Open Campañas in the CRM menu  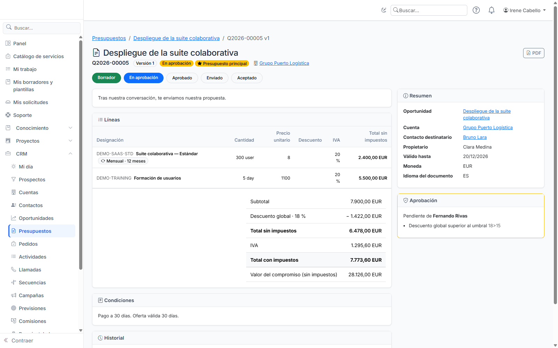click(x=42, y=295)
